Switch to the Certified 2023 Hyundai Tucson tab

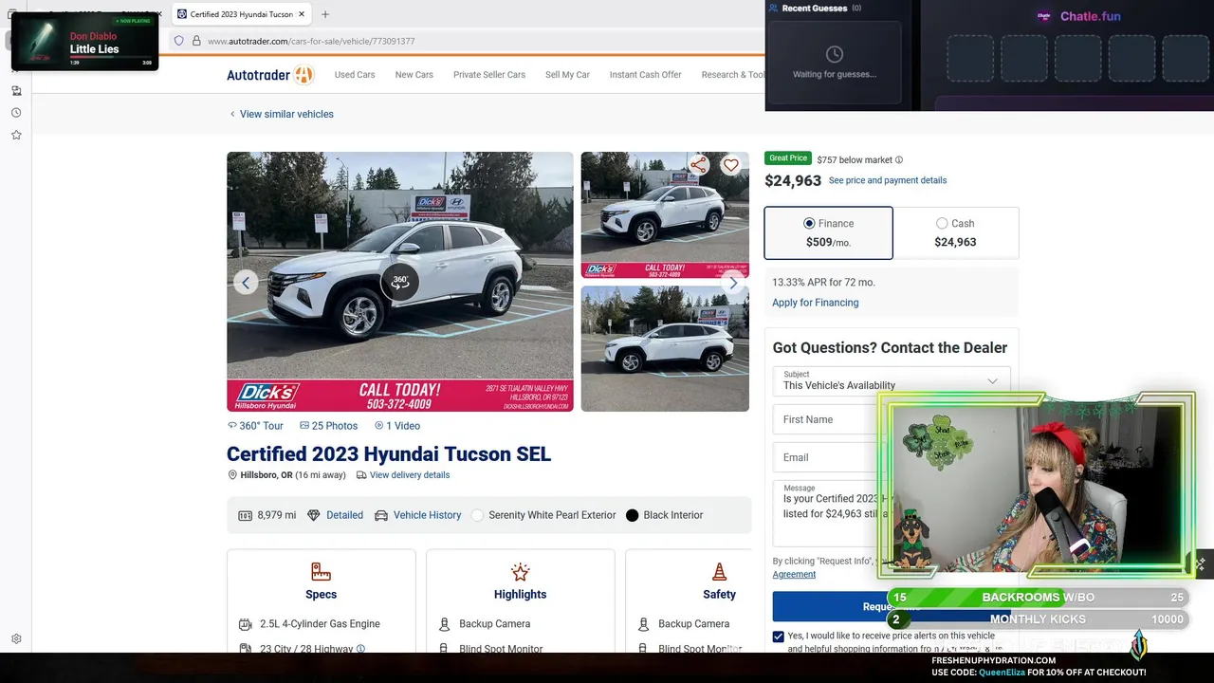coord(241,14)
